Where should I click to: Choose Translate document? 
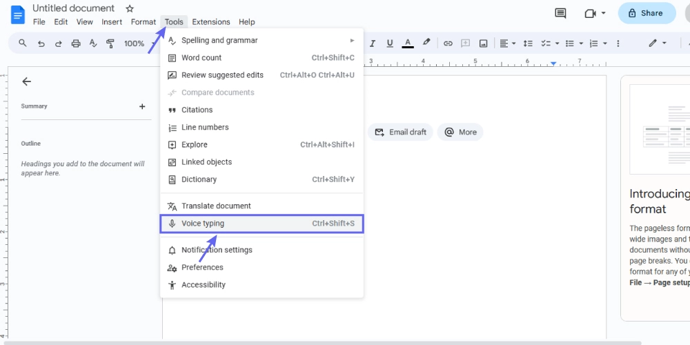262,206
